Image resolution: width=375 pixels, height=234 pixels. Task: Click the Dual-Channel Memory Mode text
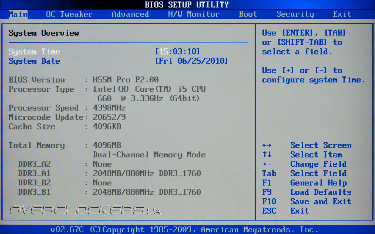point(149,155)
